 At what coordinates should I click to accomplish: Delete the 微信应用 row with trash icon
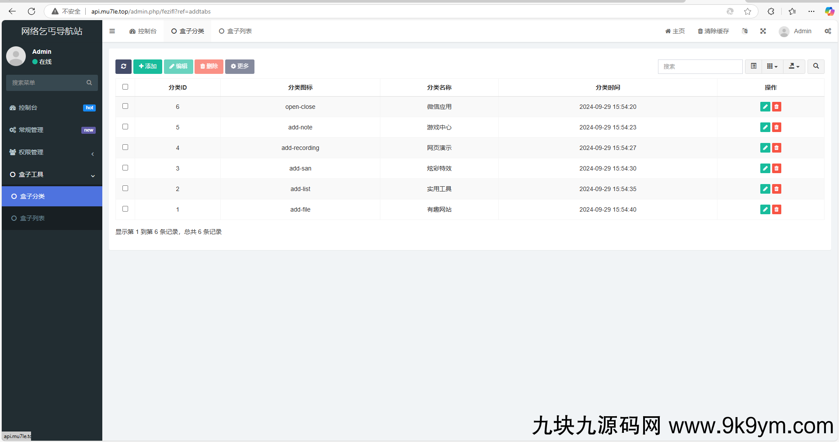pos(776,107)
